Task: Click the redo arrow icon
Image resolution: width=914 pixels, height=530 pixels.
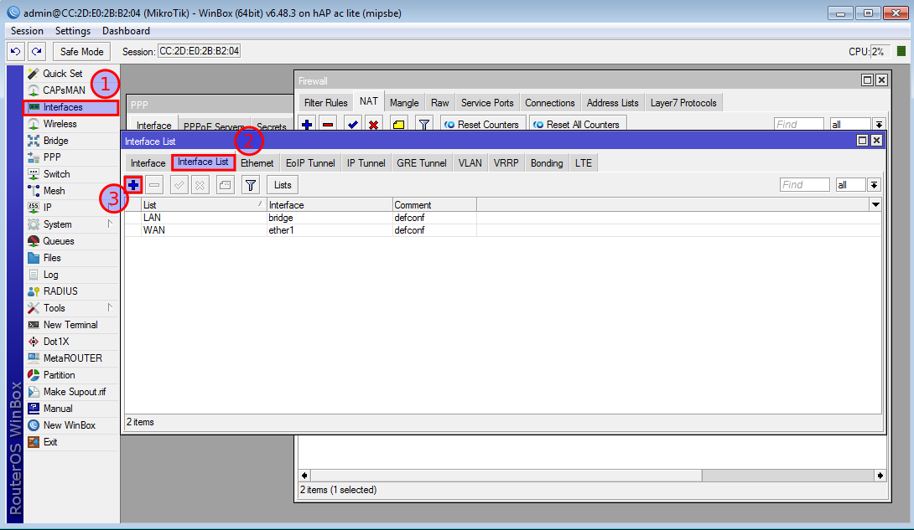Action: tap(37, 51)
